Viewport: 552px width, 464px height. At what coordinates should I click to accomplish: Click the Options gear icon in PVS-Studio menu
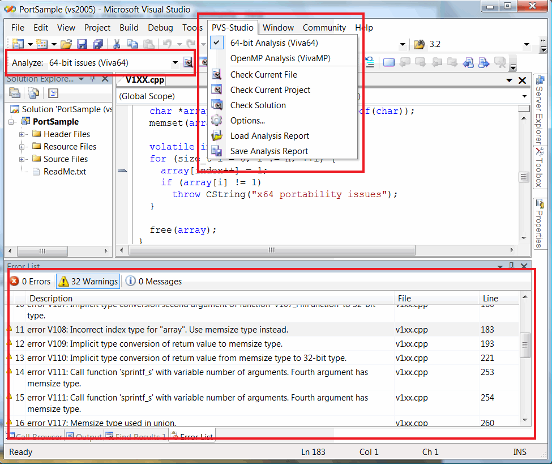(x=216, y=120)
